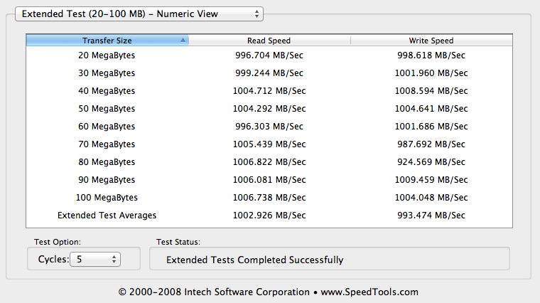Click the Read Speed column header

(x=269, y=41)
